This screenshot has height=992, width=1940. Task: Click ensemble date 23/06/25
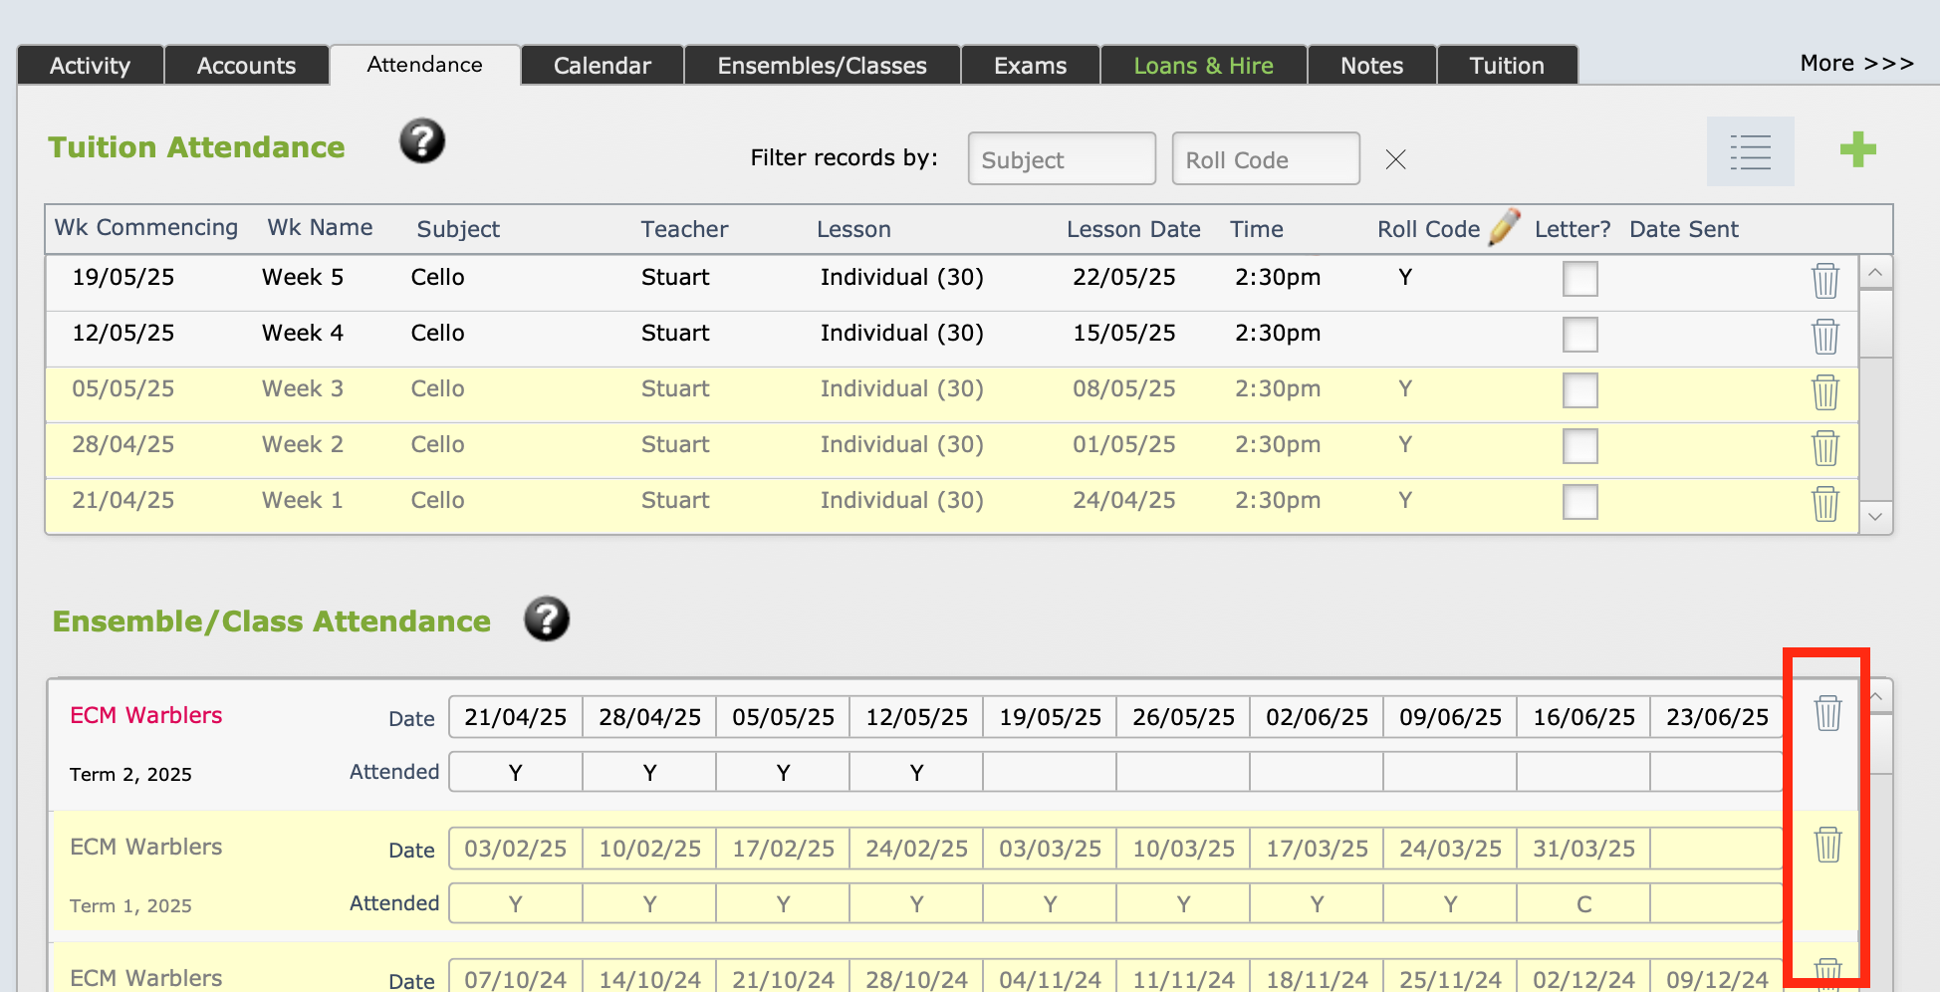coord(1717,717)
